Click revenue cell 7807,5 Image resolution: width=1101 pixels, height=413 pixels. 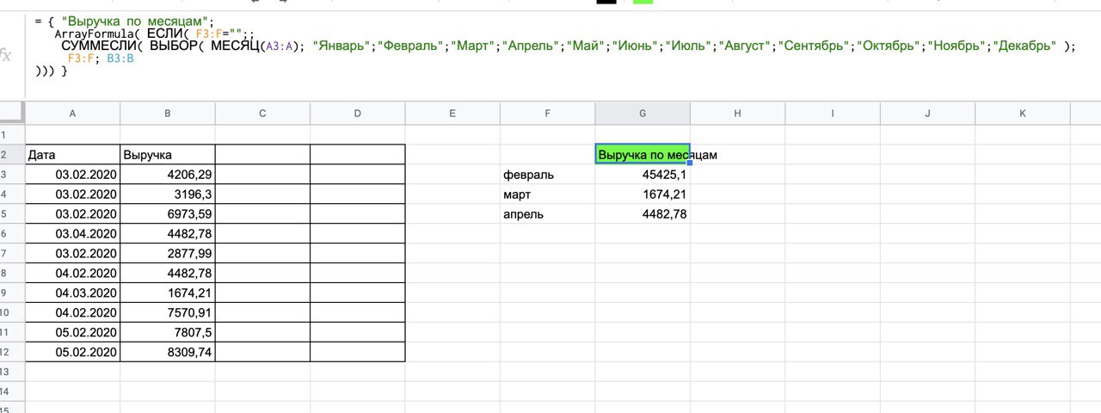[168, 333]
